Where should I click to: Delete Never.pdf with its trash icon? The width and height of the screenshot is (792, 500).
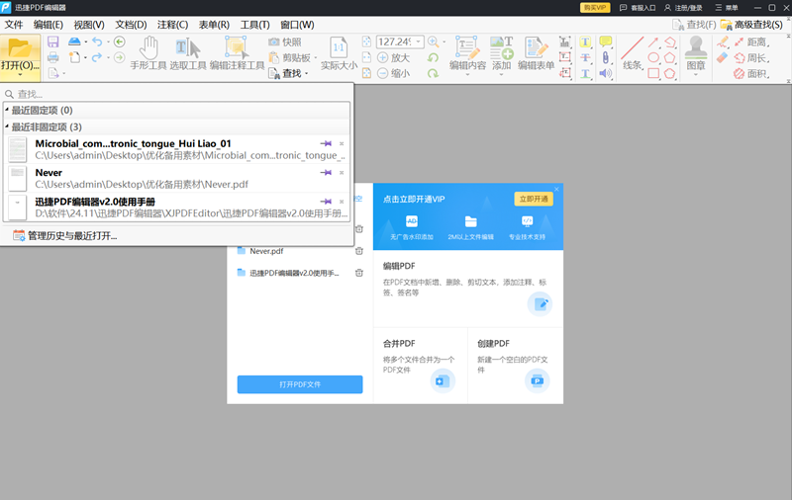click(x=359, y=251)
